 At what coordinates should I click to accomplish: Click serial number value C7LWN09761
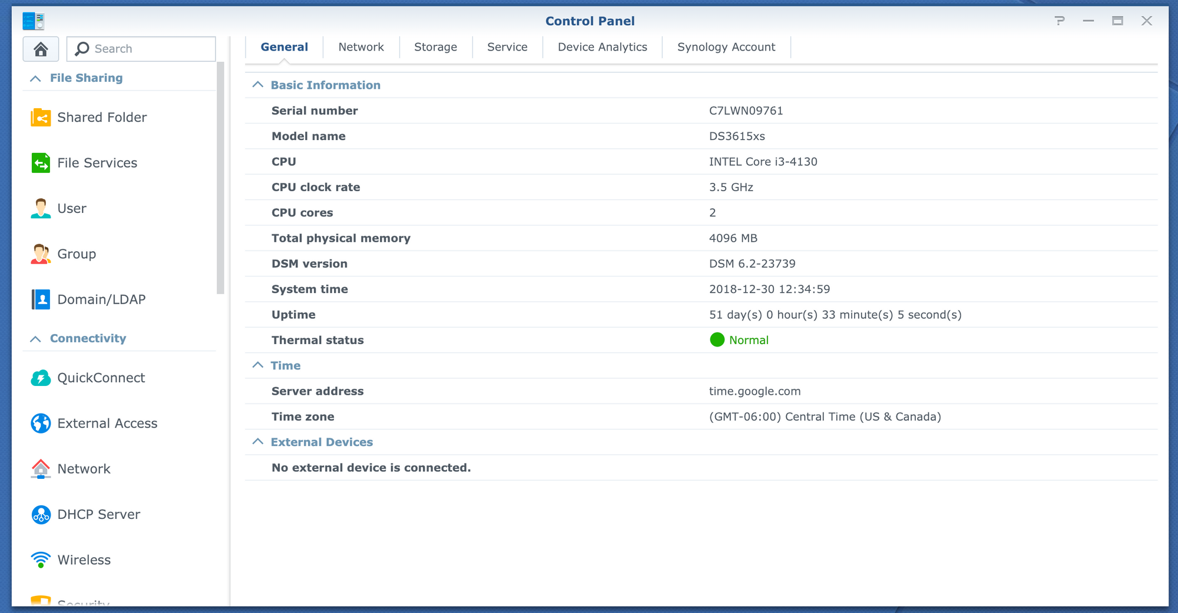[746, 111]
